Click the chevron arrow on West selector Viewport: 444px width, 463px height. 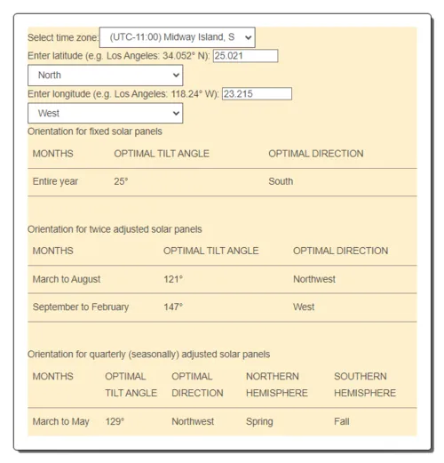click(176, 113)
